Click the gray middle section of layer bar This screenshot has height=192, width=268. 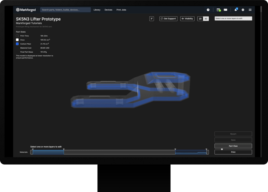coord(120,152)
